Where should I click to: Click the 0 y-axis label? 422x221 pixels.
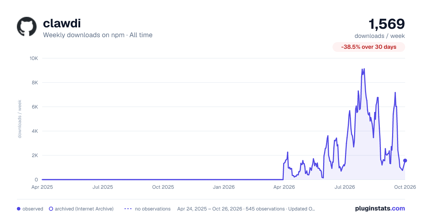pyautogui.click(x=36, y=180)
